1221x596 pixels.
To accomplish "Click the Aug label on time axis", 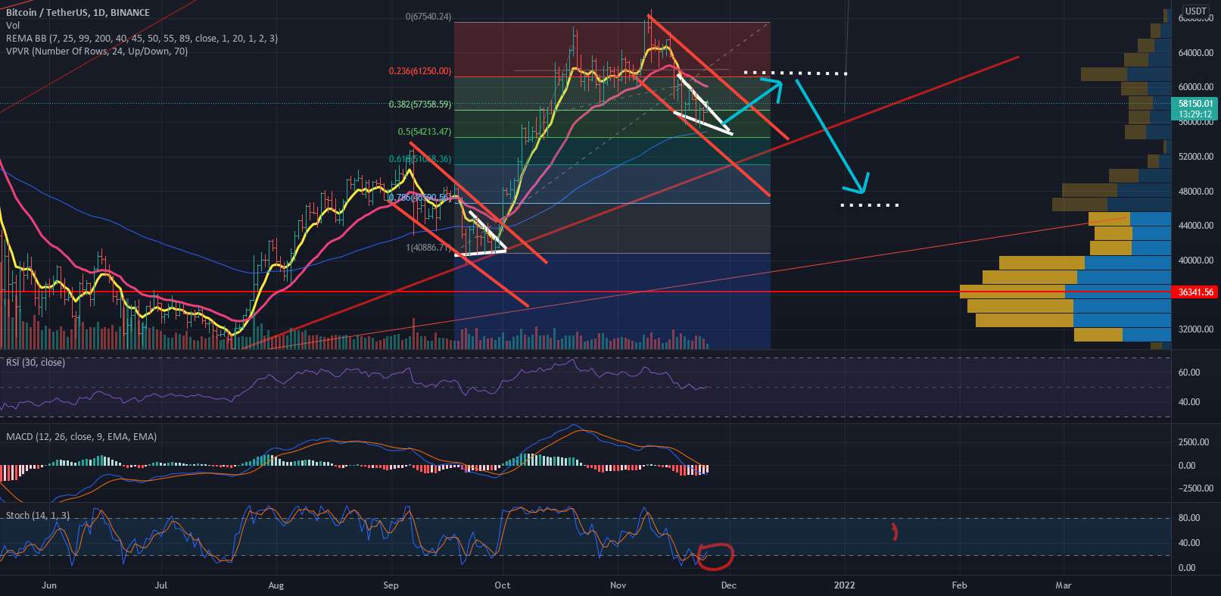I will click(x=276, y=585).
